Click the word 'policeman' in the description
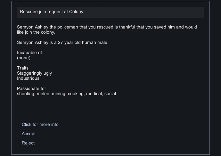Screen dimensions: 221x156 (68, 27)
